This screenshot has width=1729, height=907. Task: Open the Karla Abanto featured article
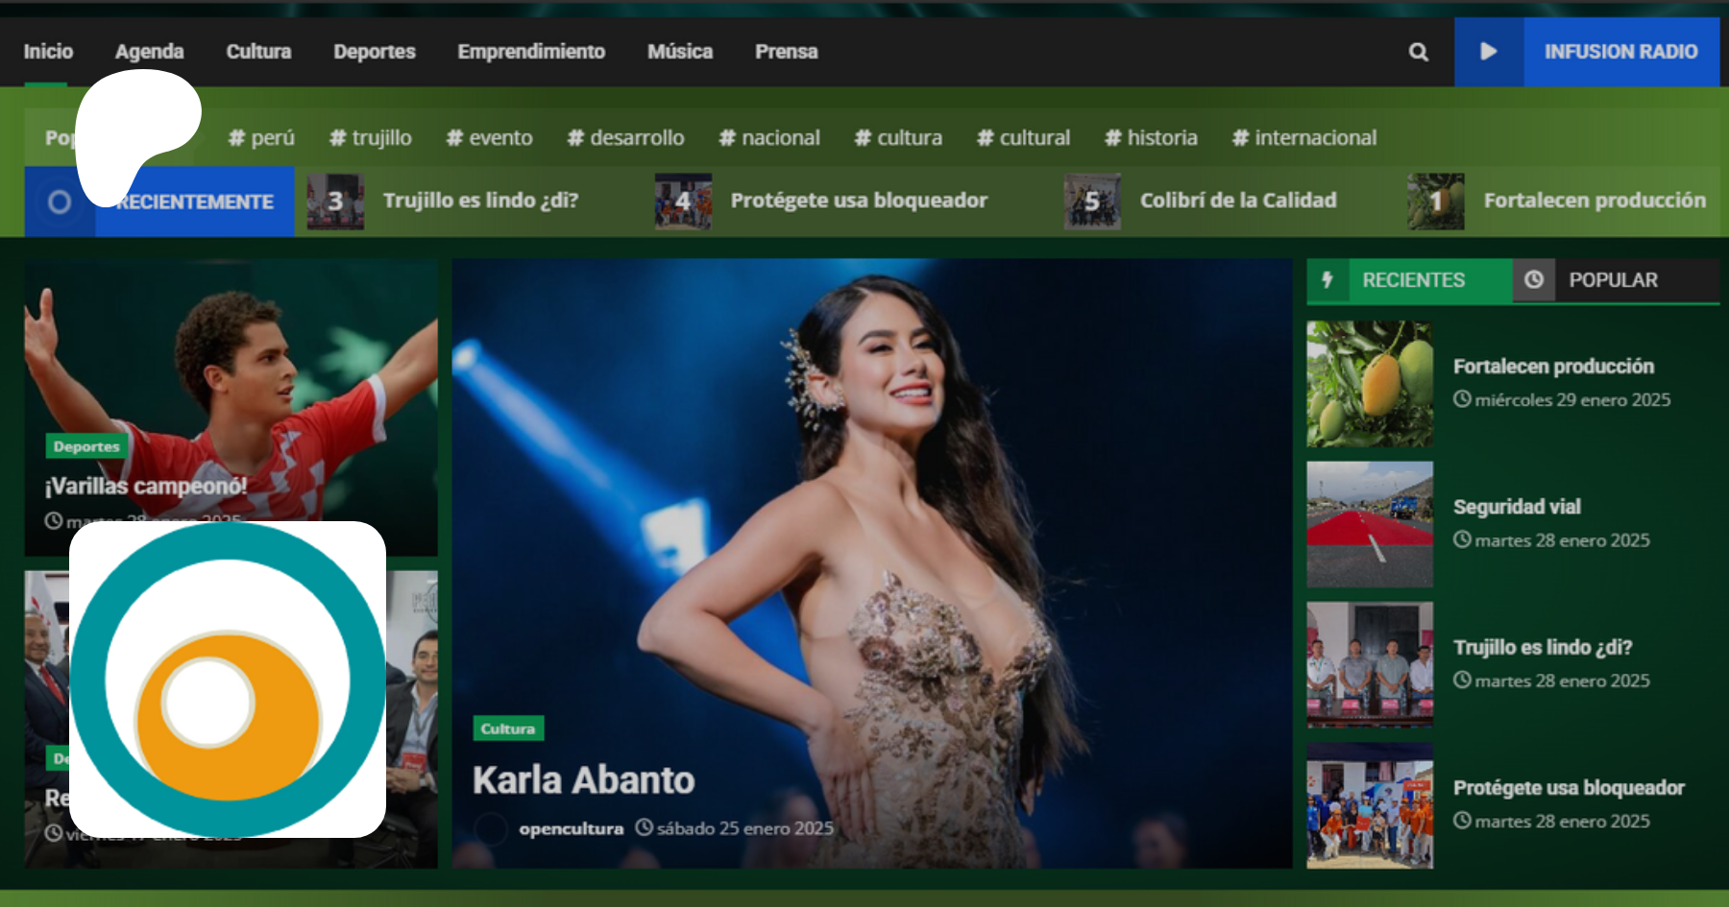click(x=583, y=780)
